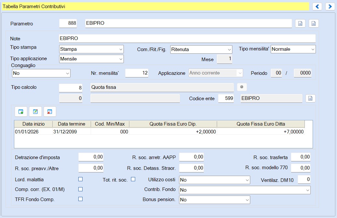Click Codice ente field 599
Image resolution: width=337 pixels, height=218 pixels.
pyautogui.click(x=226, y=98)
